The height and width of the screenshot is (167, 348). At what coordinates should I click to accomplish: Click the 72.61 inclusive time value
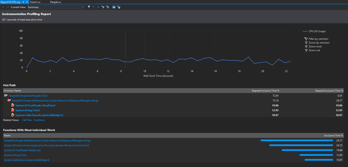click(x=276, y=96)
